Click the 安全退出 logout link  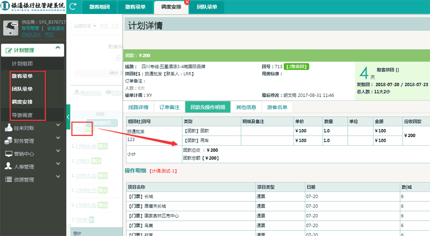tap(56, 28)
